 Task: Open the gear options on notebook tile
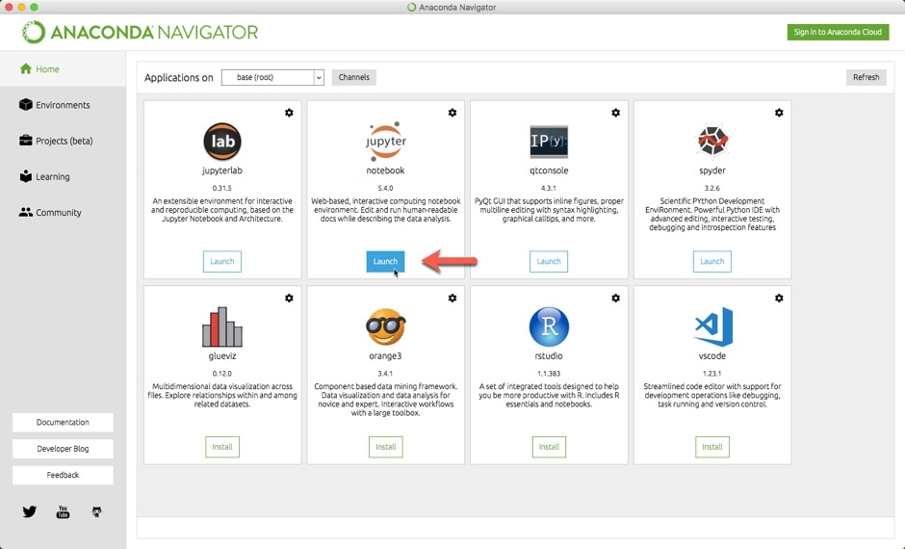coord(452,113)
